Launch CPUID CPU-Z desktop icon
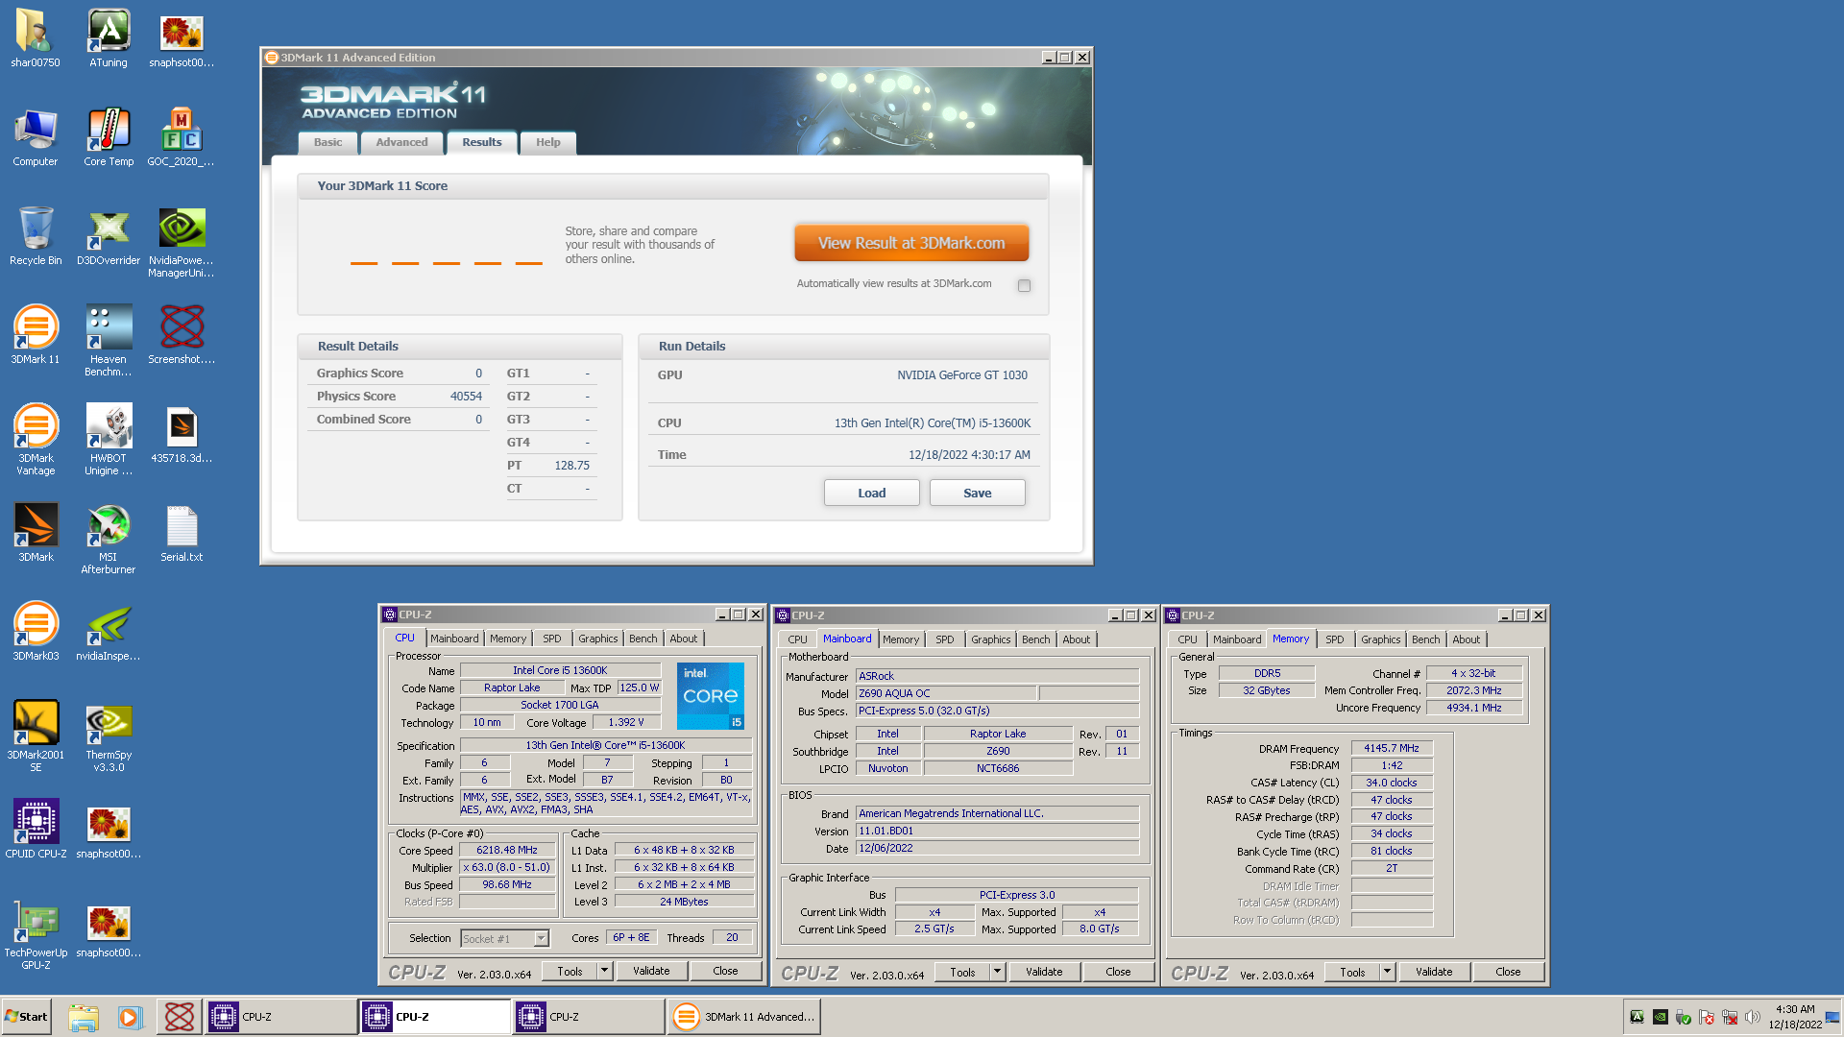Screen dimensions: 1844x1037 point(36,830)
